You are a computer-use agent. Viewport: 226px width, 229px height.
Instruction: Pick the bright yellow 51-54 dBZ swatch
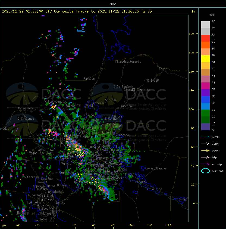tap(205, 58)
